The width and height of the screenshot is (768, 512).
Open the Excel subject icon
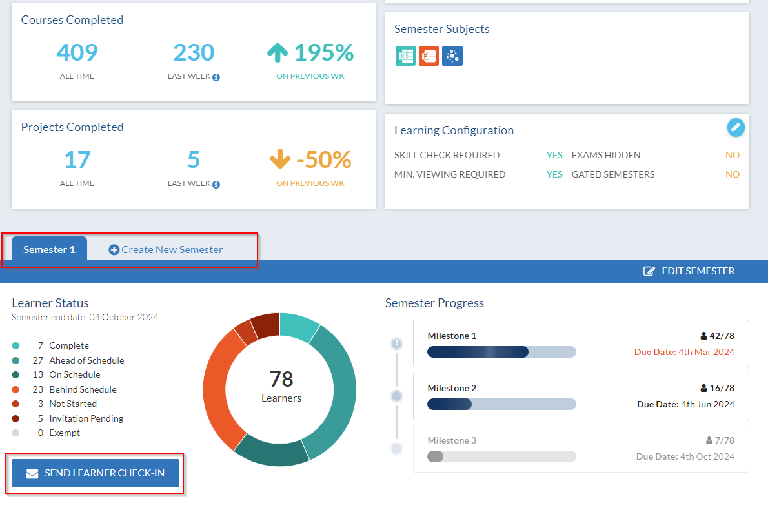[x=405, y=56]
